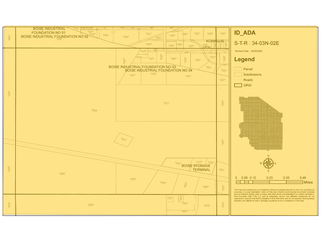Click the dashed Subdivisions legend symbol
Screen dimensions: 321x243
238,74
